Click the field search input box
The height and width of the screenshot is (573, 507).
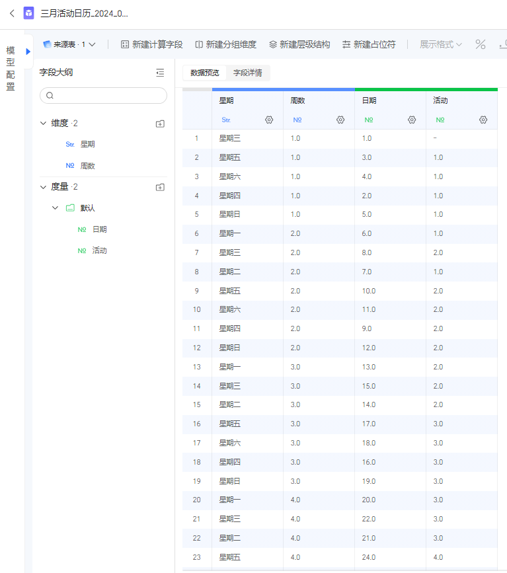[103, 95]
